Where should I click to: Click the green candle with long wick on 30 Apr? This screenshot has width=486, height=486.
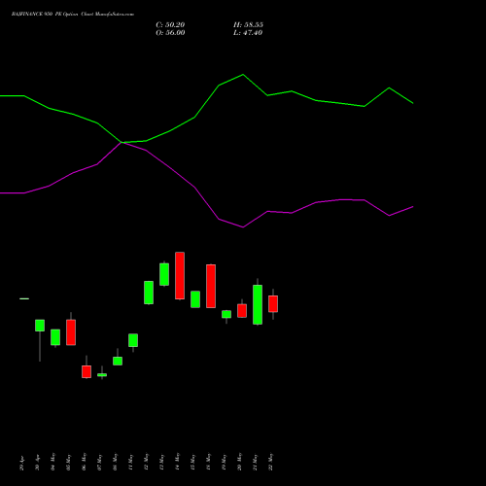point(40,326)
